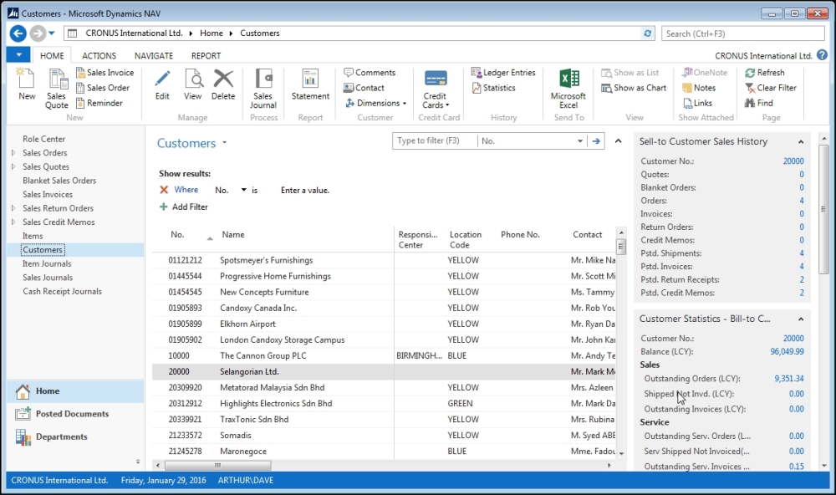836x495 pixels.
Task: Click Posted Documents button
Action: click(x=75, y=413)
